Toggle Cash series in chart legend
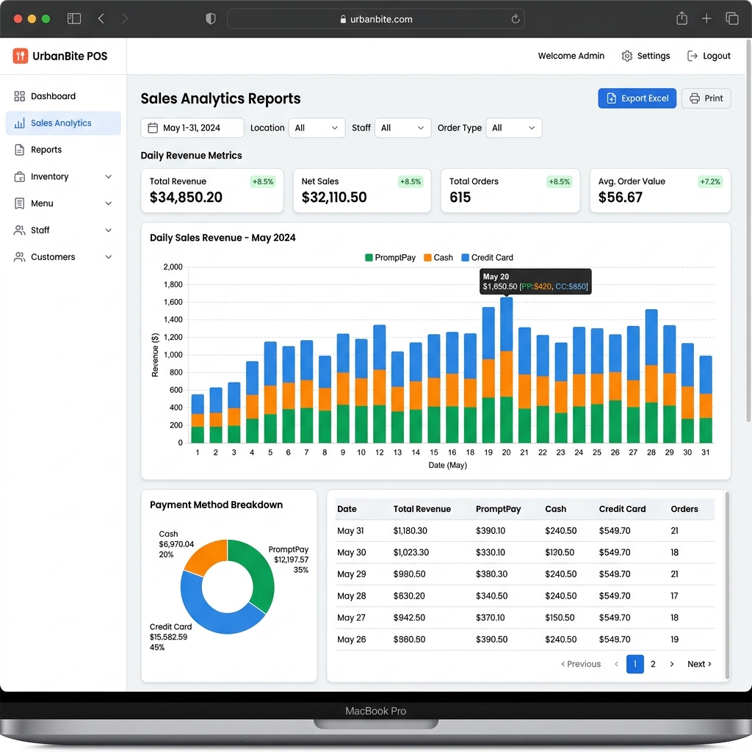 [438, 258]
